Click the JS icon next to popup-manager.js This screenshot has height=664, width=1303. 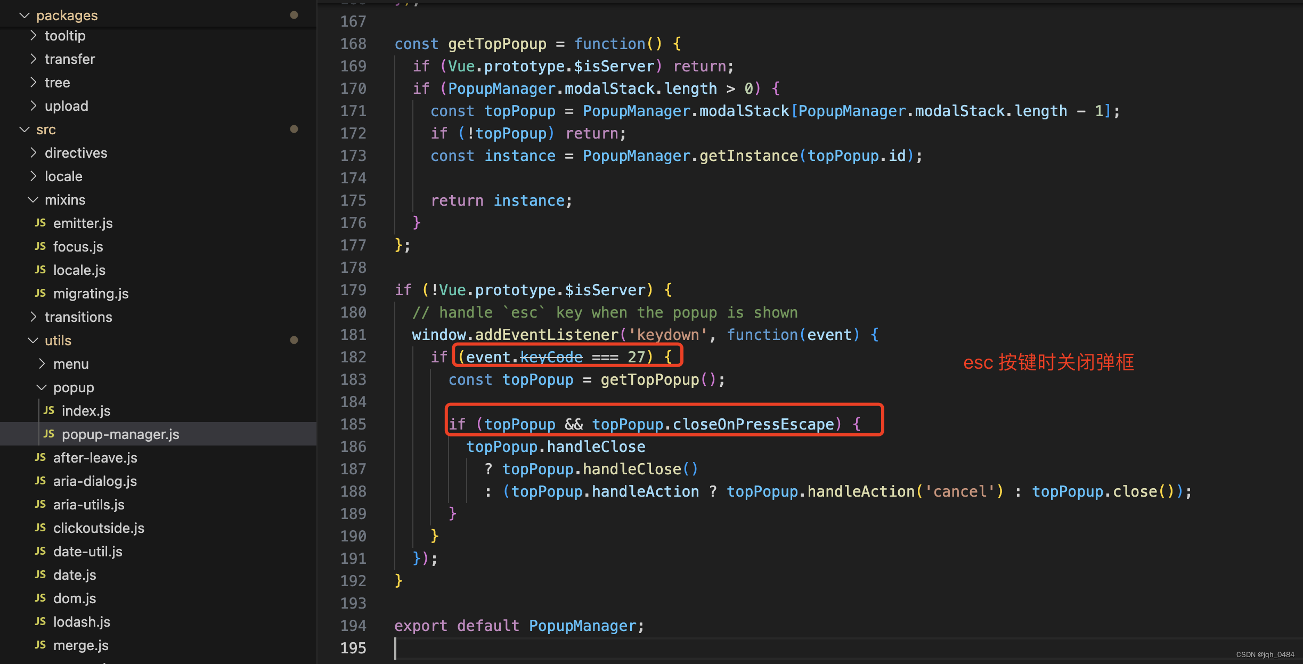[x=49, y=434]
